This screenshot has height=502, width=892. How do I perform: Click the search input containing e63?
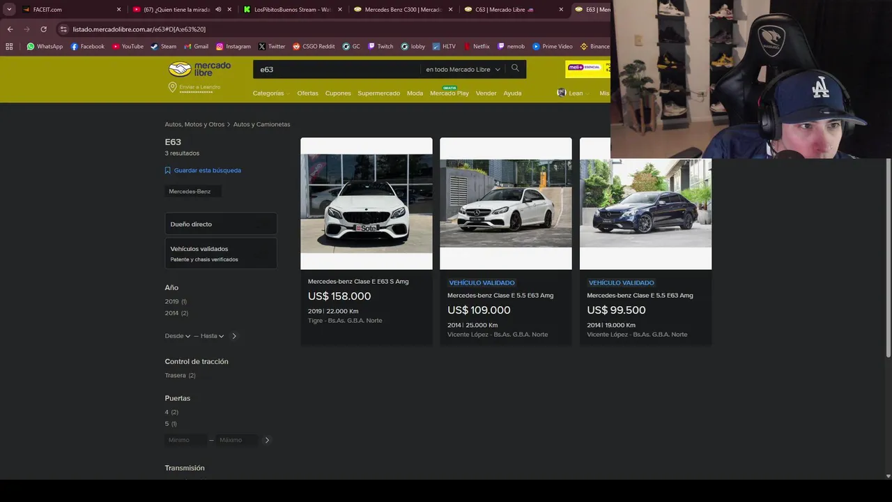point(338,70)
